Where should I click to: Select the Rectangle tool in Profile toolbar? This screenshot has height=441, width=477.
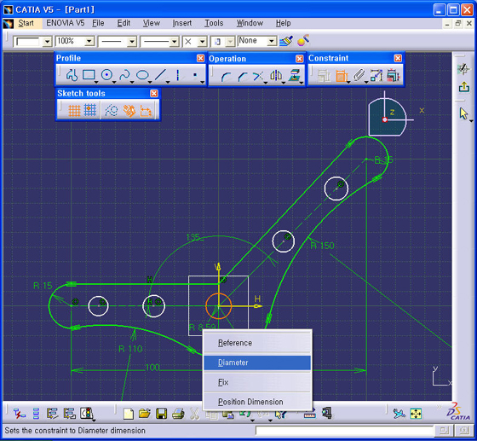(89, 75)
